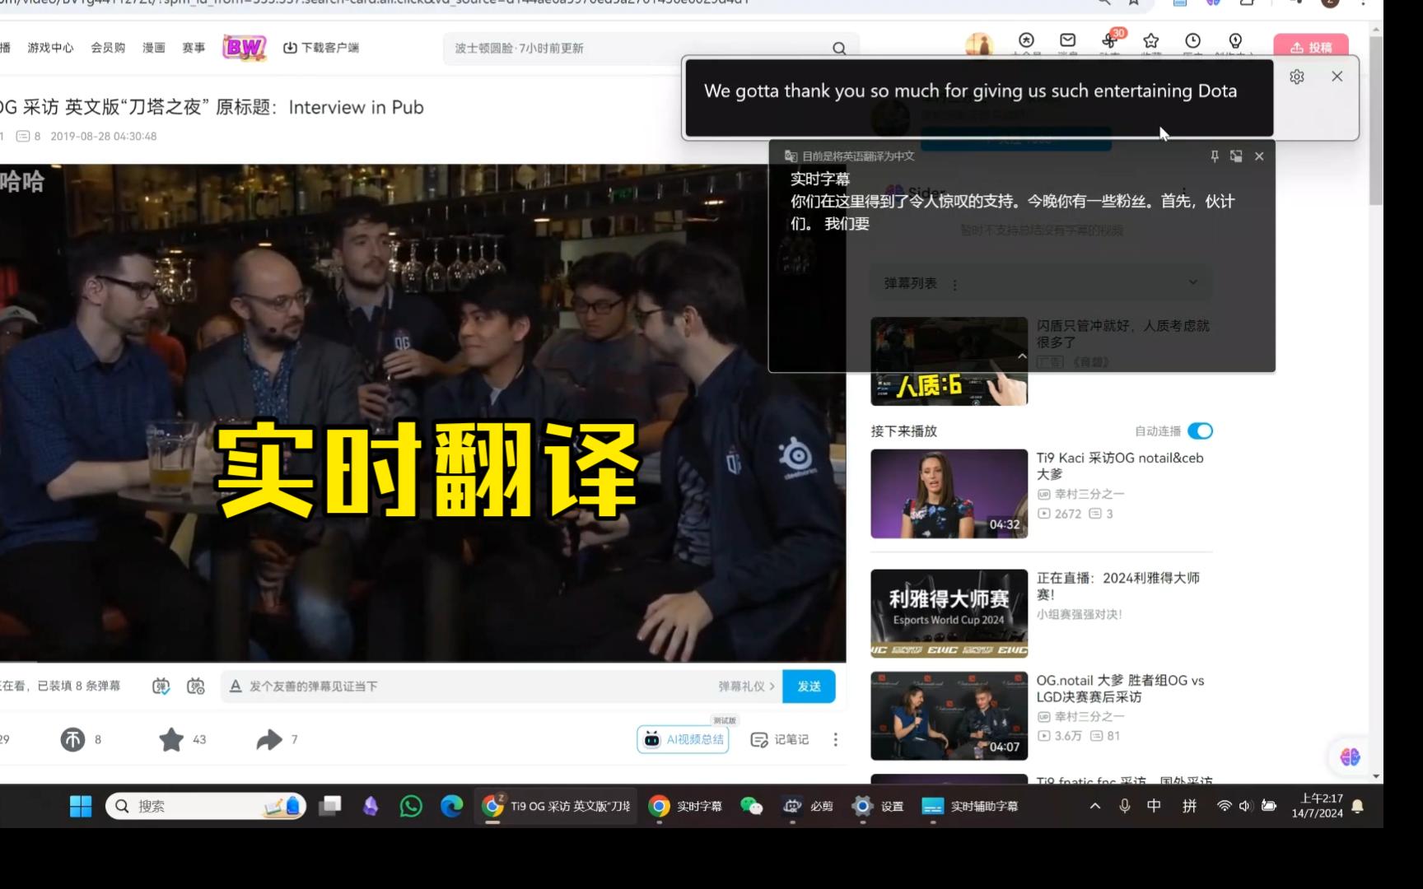
Task: Open the OG vs LGD interview thumbnail
Action: click(949, 715)
